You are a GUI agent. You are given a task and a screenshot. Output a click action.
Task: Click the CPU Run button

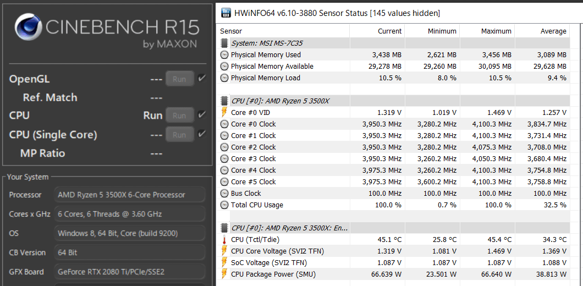[x=180, y=116]
